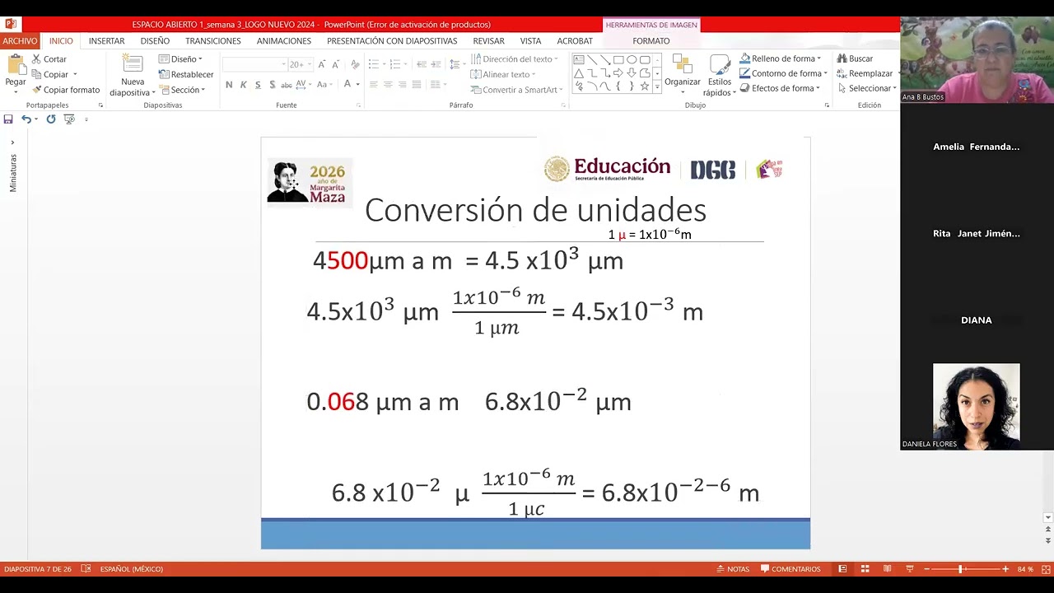Toggle NOTAS pane in status bar

[x=733, y=569]
